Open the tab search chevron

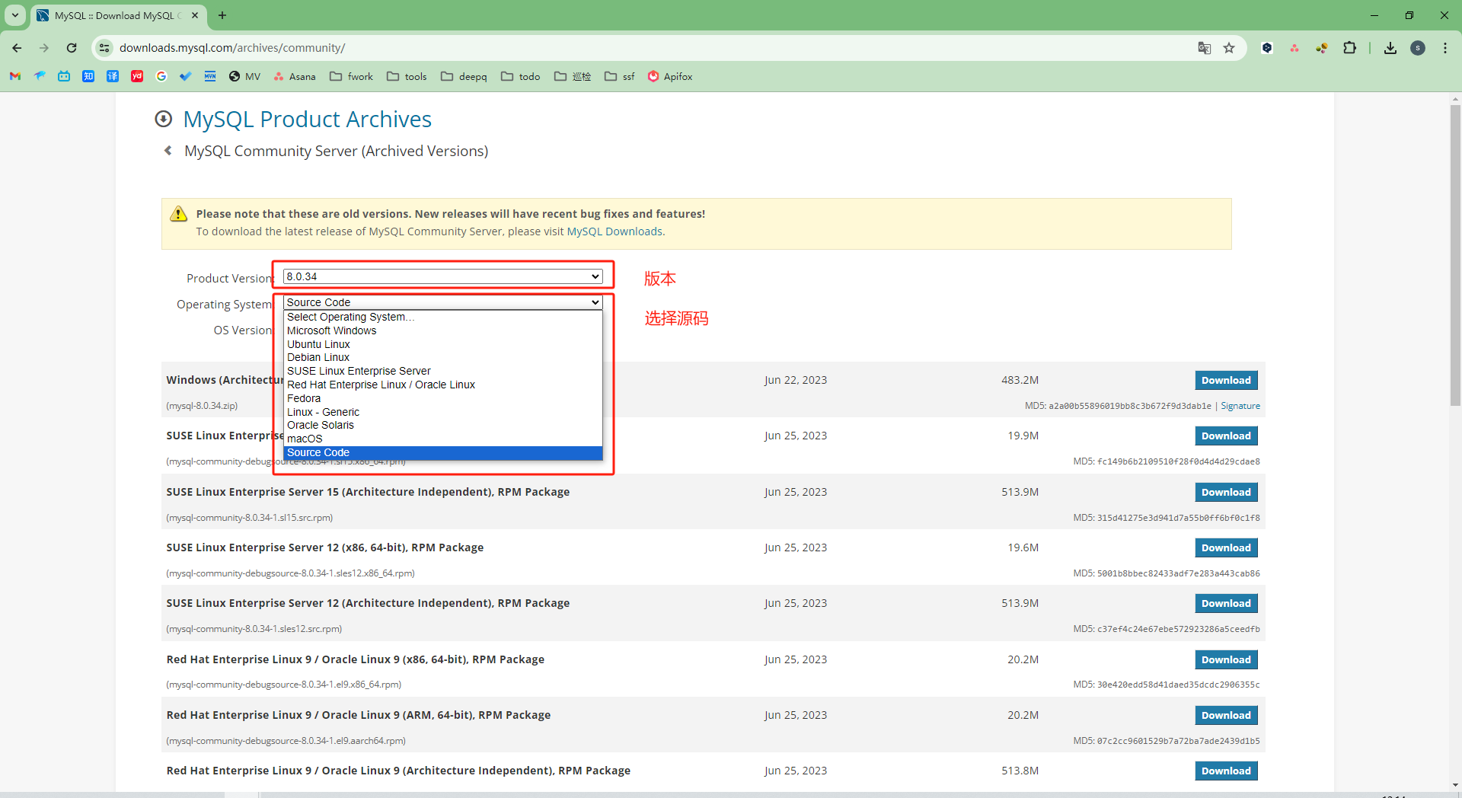coord(15,15)
